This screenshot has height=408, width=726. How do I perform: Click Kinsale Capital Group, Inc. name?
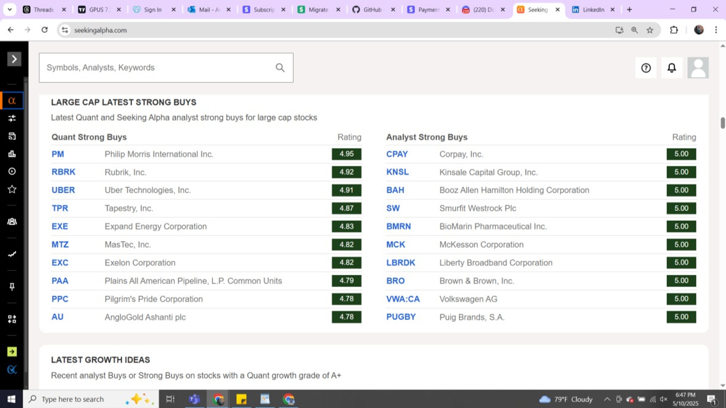(x=488, y=172)
